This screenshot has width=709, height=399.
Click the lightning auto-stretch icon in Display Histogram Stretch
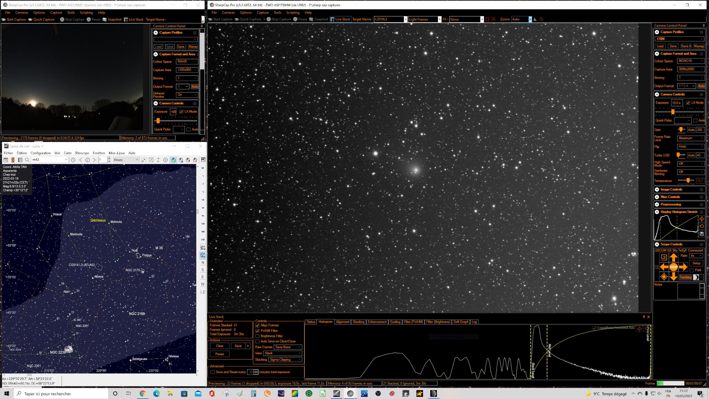tap(702, 219)
